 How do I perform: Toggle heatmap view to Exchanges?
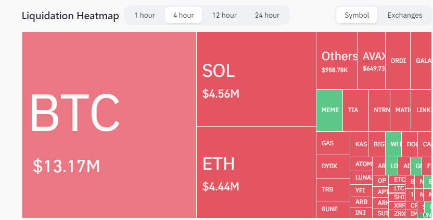click(404, 15)
